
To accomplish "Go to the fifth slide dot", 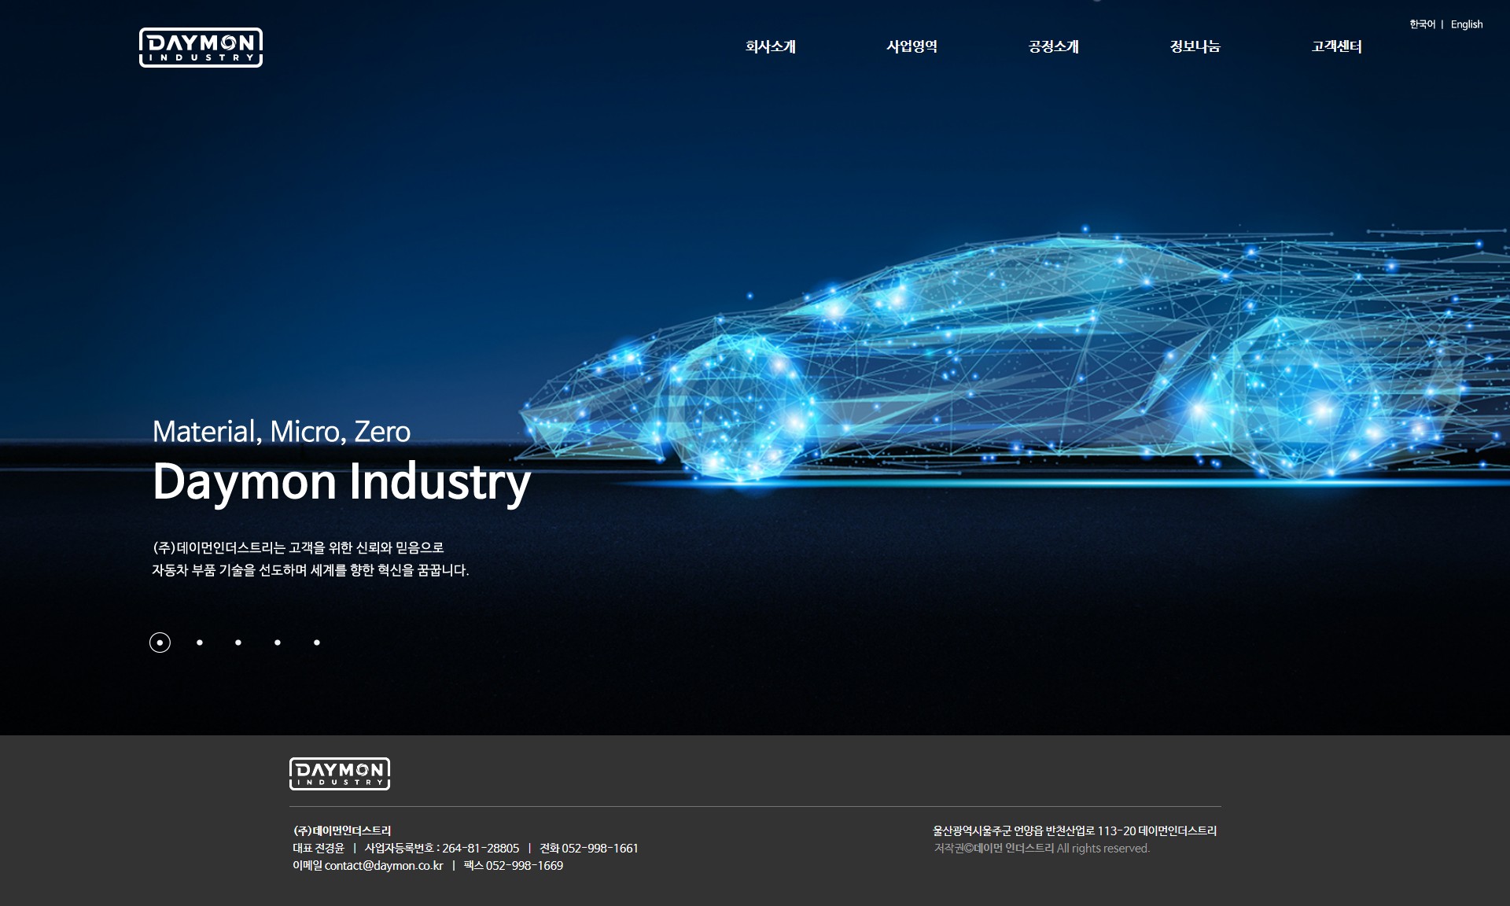I will tap(317, 643).
